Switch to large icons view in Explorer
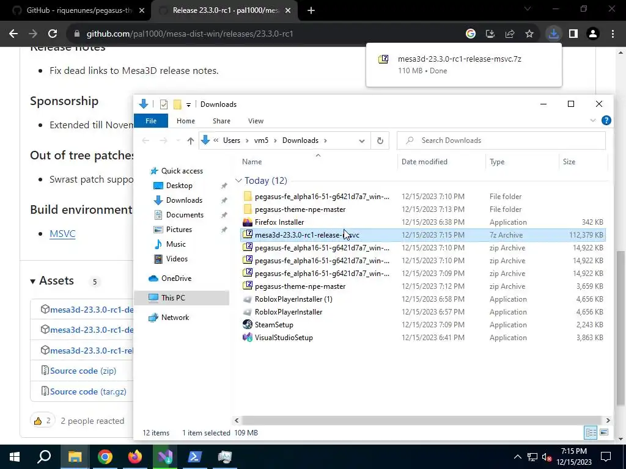Viewport: 626px width, 469px height. point(604,432)
